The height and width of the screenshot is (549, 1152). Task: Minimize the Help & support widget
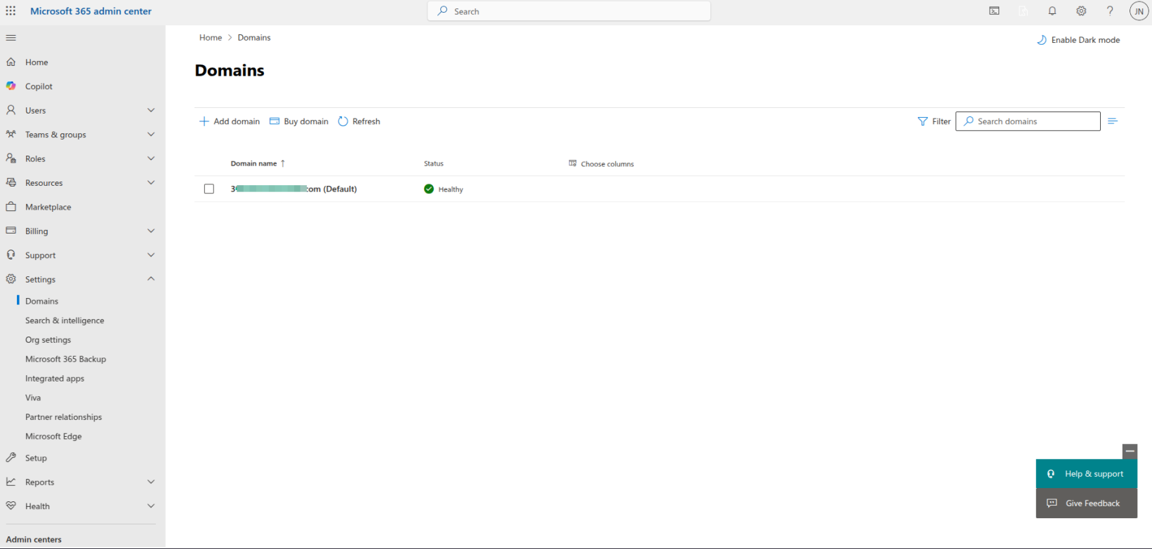[x=1130, y=452]
